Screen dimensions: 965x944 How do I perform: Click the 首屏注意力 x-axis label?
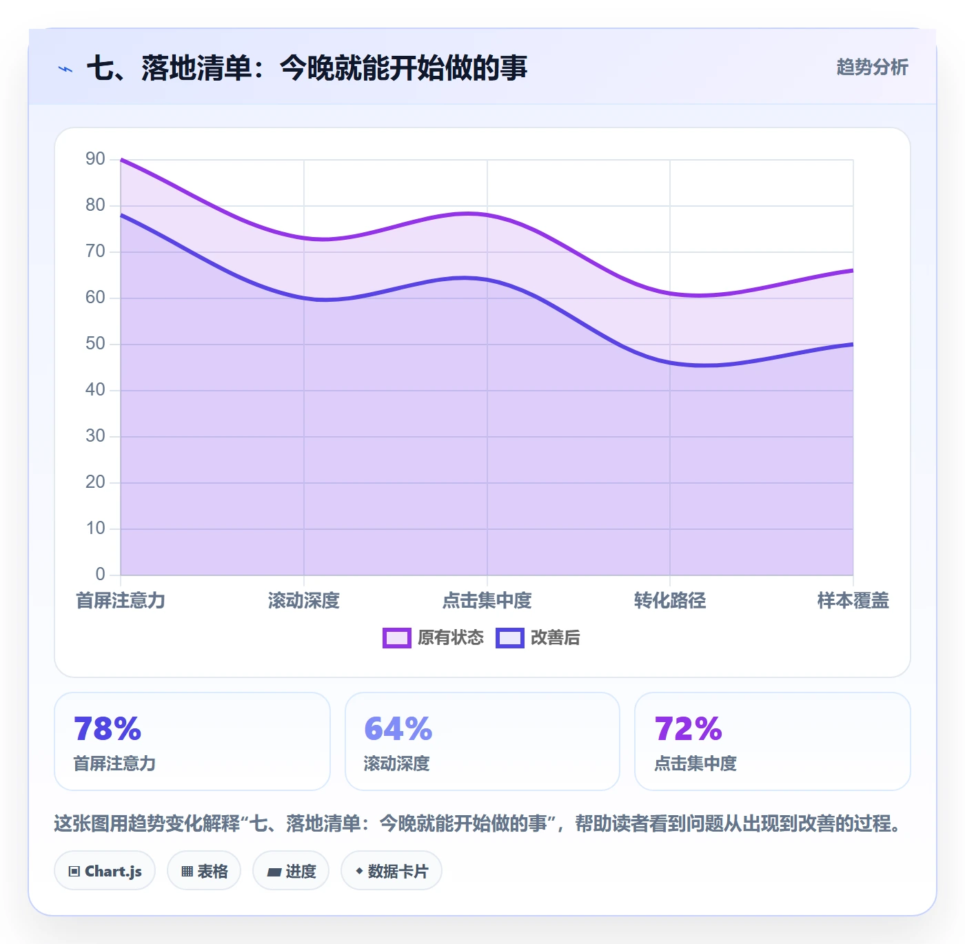tap(121, 601)
